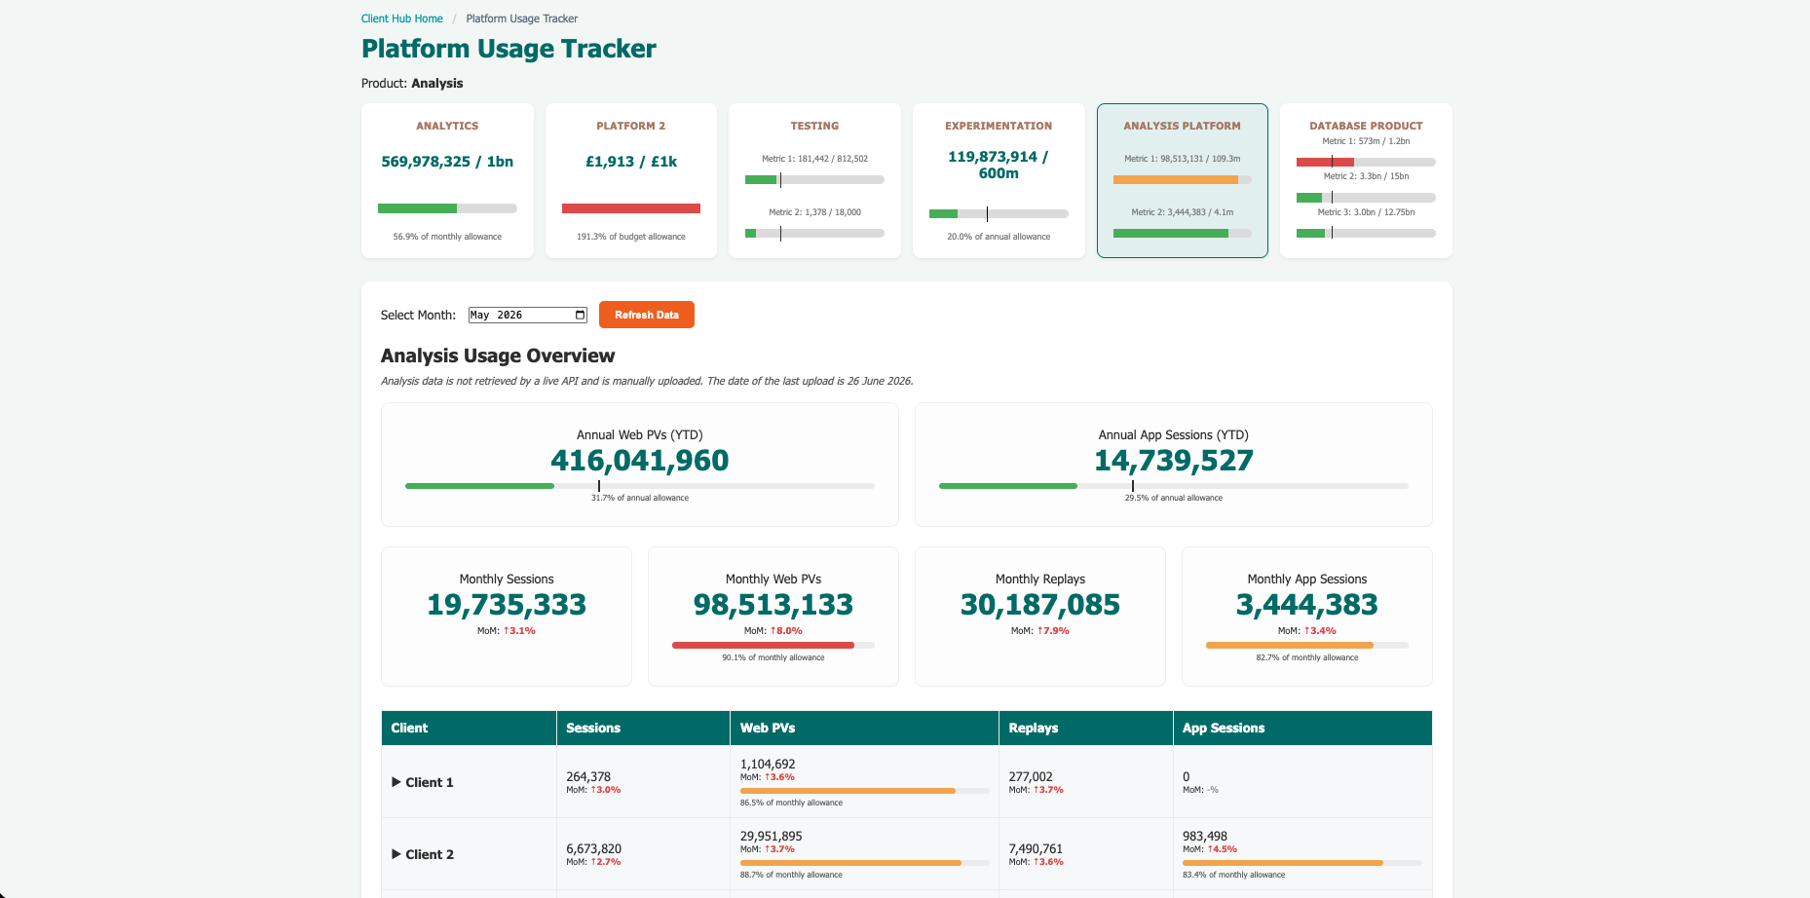Click Monthly Web PVs value 98,513,133
The height and width of the screenshot is (898, 1810).
pos(773,605)
